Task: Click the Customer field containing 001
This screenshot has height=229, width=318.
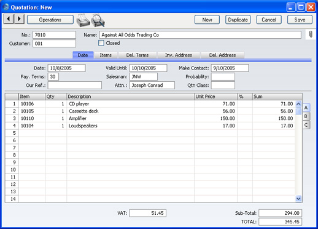Action: 54,44
